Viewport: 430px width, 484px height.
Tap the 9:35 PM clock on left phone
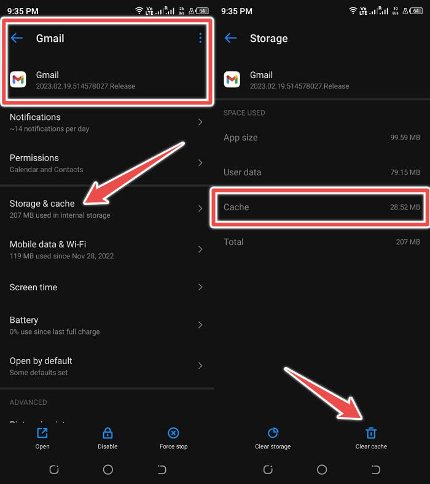point(23,11)
